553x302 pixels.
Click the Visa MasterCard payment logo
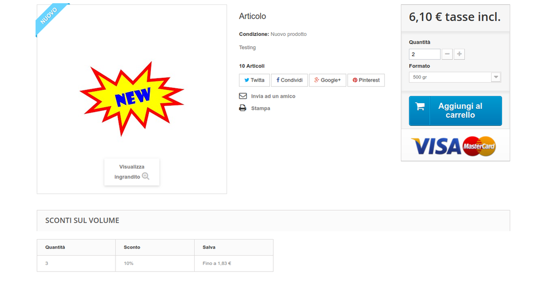(x=453, y=146)
